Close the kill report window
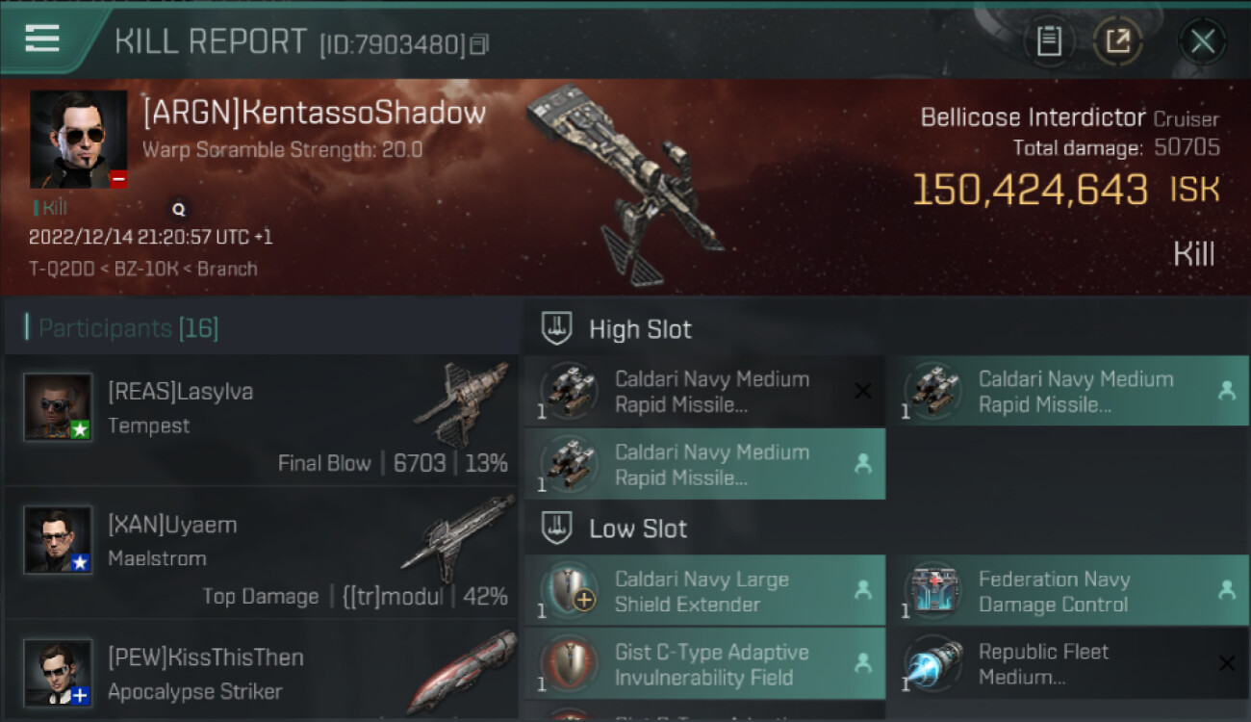Image resolution: width=1251 pixels, height=722 pixels. click(x=1202, y=41)
